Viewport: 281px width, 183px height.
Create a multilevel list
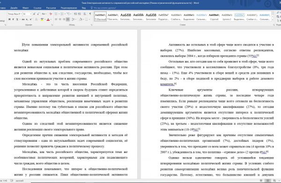click(68, 14)
